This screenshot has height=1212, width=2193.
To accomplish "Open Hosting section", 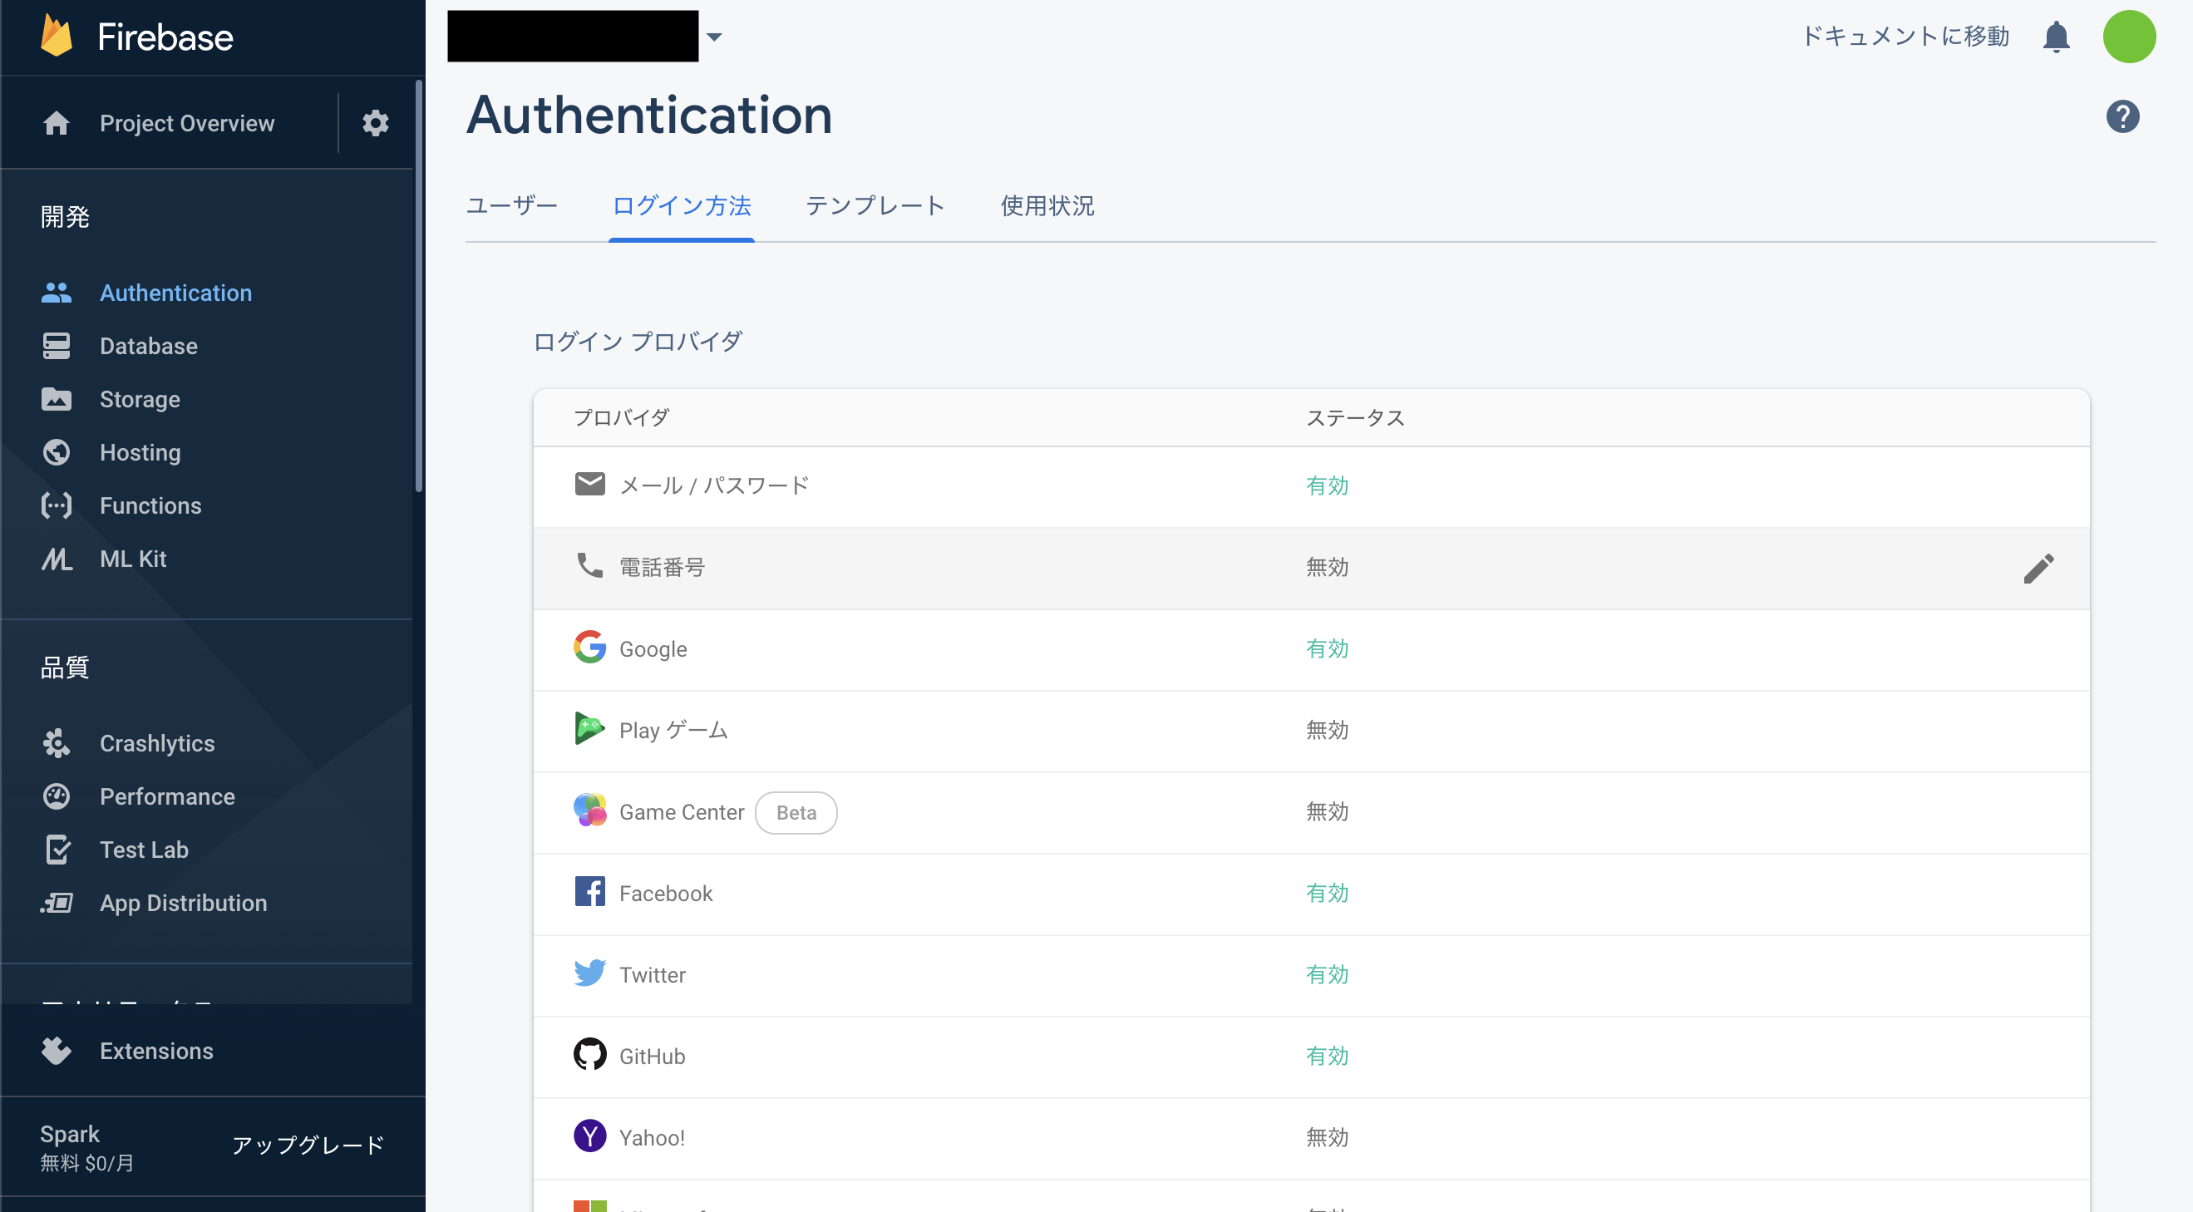I will tap(140, 451).
